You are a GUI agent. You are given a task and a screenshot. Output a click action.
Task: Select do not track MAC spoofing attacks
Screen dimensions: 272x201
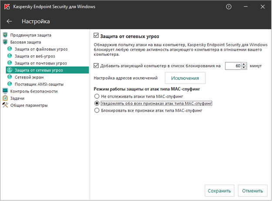(x=97, y=95)
